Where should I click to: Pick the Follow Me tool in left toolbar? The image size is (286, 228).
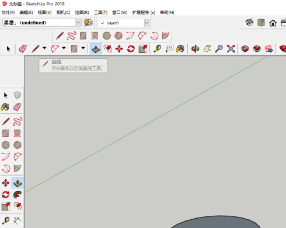[x=18, y=194]
